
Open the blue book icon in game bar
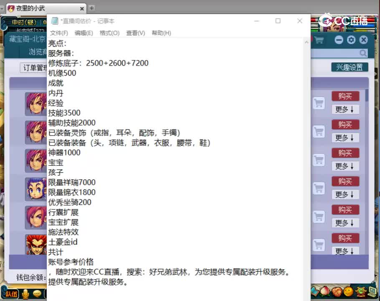click(314, 291)
